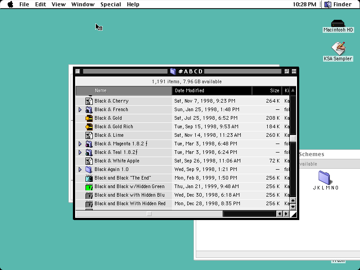Click the vertical scrollbar thumb
This screenshot has width=360, height=270.
click(293, 138)
